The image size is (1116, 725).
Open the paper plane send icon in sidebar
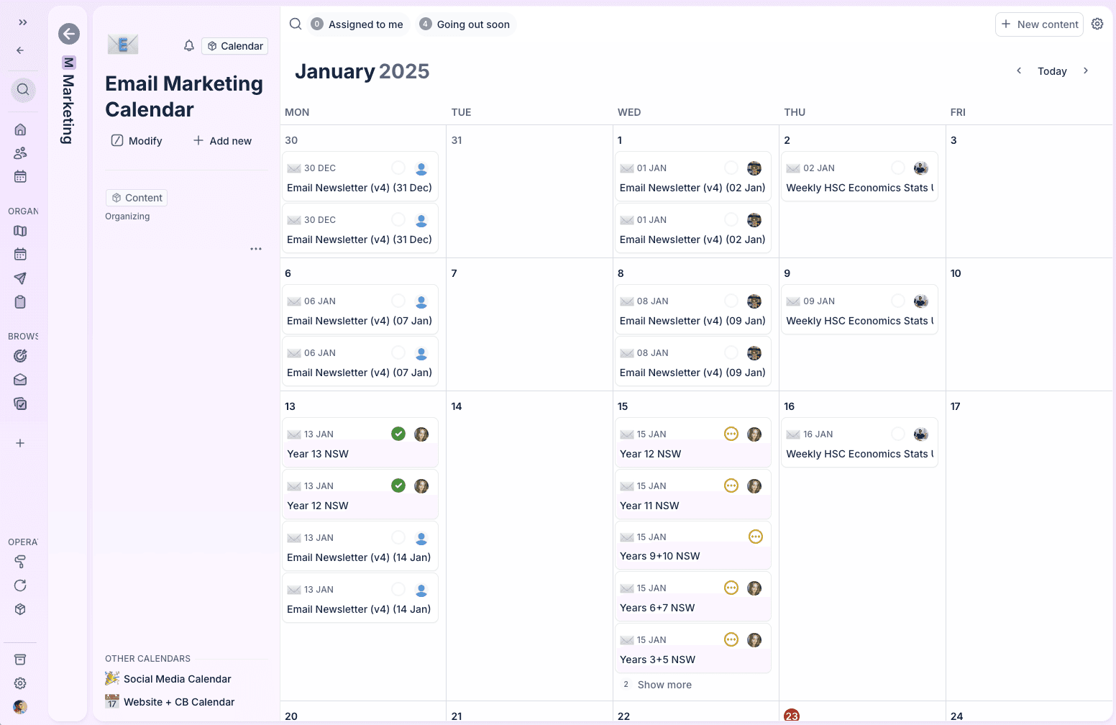(x=20, y=278)
